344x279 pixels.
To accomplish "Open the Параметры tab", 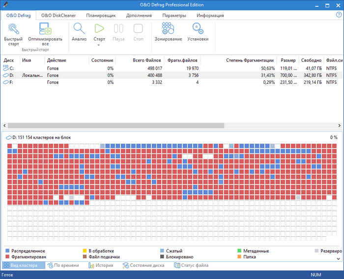I will coord(174,16).
